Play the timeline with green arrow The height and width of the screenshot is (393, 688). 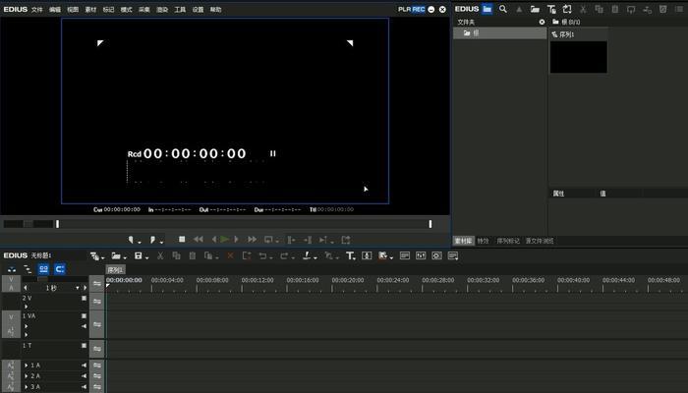pos(225,239)
